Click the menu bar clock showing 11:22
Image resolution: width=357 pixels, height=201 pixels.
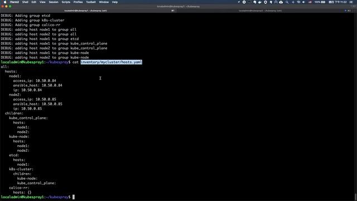[337, 2]
